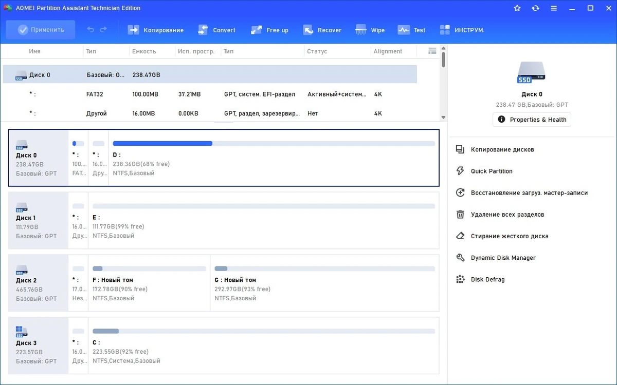This screenshot has height=385, width=617.
Task: Click the refresh icon in title bar
Action: click(x=535, y=8)
